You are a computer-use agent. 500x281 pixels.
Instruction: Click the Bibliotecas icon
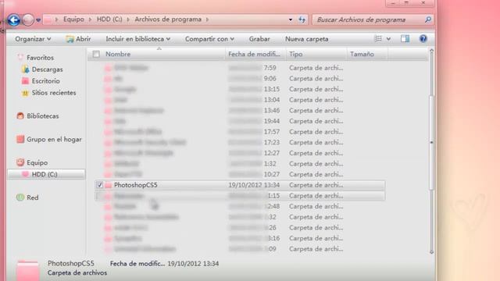pyautogui.click(x=20, y=116)
